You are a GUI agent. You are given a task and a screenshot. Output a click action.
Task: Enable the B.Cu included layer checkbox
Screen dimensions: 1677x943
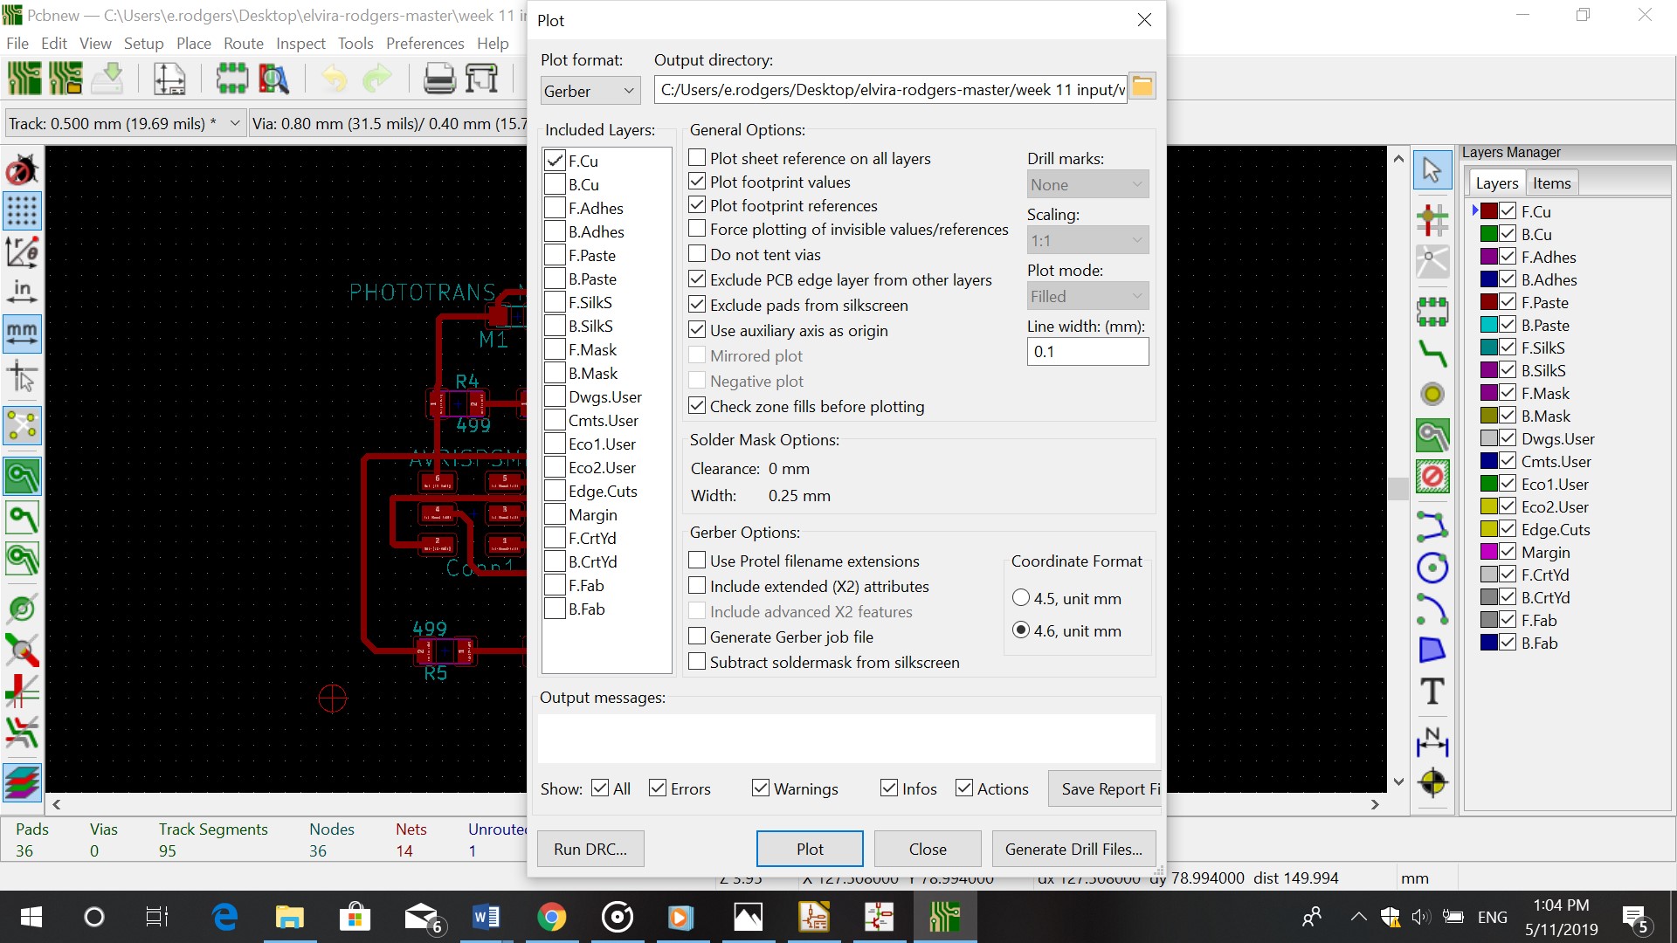(x=555, y=185)
